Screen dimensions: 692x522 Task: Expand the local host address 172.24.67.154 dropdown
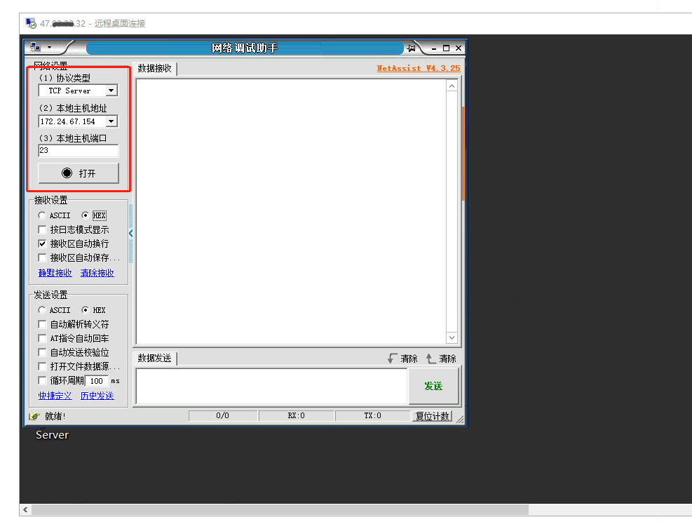[x=111, y=121]
